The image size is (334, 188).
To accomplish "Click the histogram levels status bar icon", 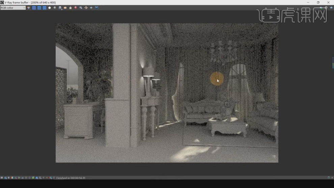I will click(x=23, y=178).
